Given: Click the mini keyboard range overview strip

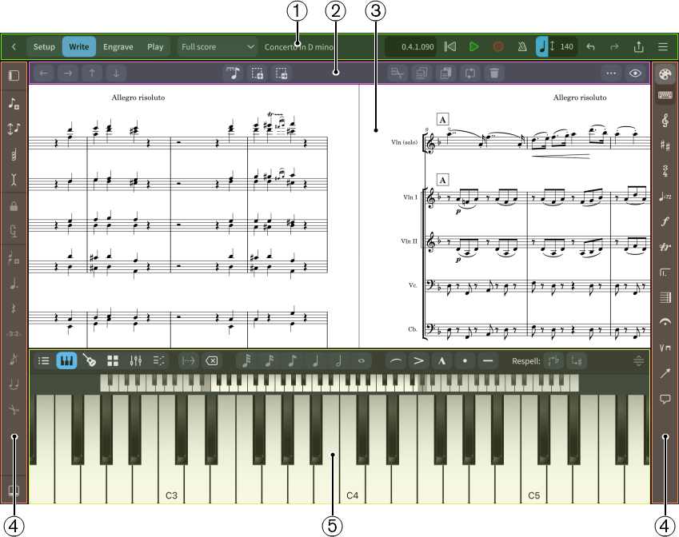Looking at the screenshot, I should pos(339,383).
